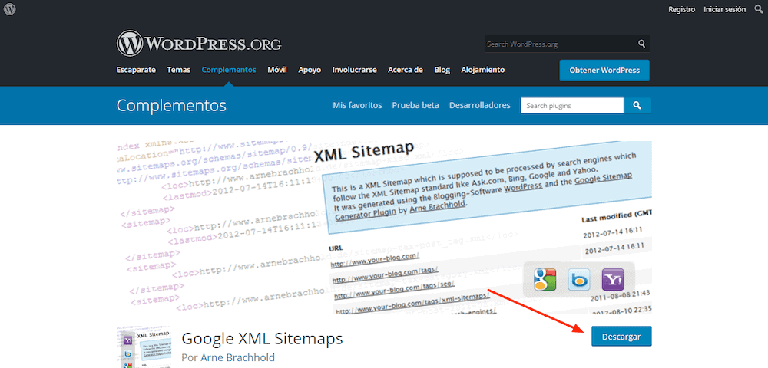Open Mis favoritos link
768x368 pixels.
[x=357, y=106]
